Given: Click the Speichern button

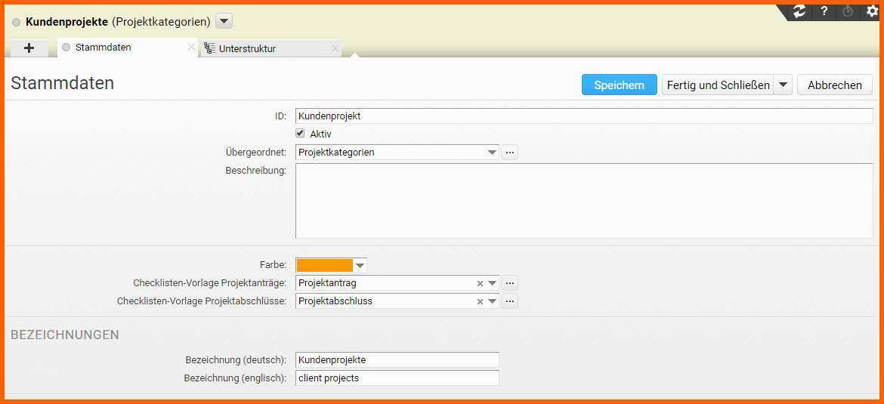Looking at the screenshot, I should [x=619, y=85].
